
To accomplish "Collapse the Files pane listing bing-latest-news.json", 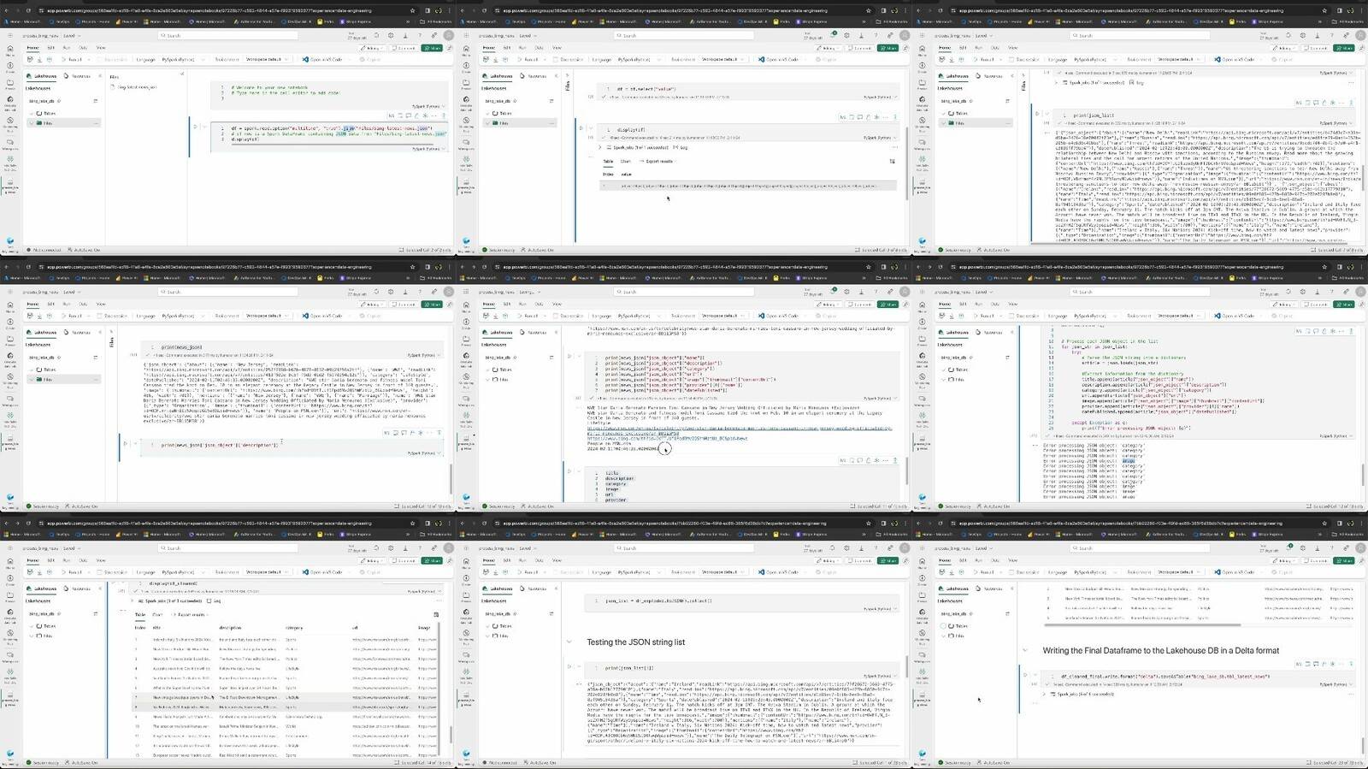I will (x=181, y=74).
